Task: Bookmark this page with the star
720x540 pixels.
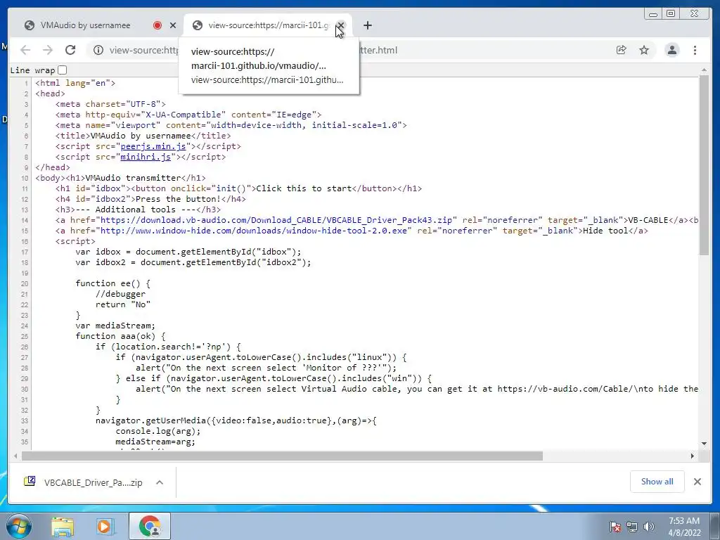Action: point(644,50)
